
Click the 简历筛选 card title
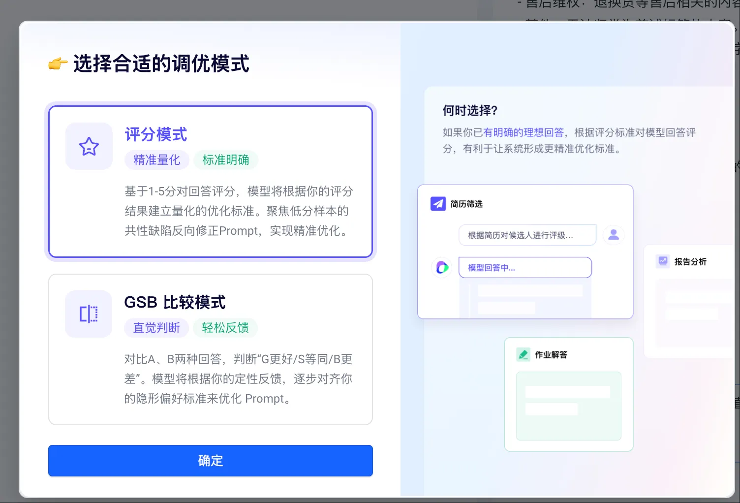tap(466, 204)
